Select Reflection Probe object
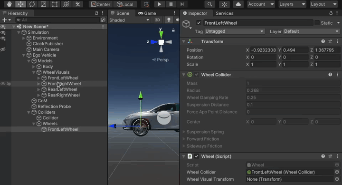The image size is (342, 185). click(54, 107)
